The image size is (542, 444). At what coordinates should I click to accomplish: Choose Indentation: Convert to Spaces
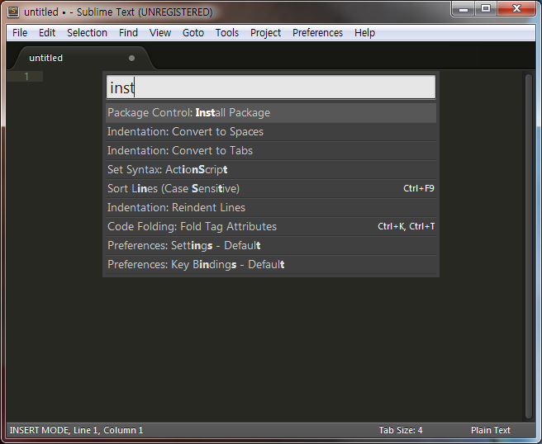click(x=271, y=131)
